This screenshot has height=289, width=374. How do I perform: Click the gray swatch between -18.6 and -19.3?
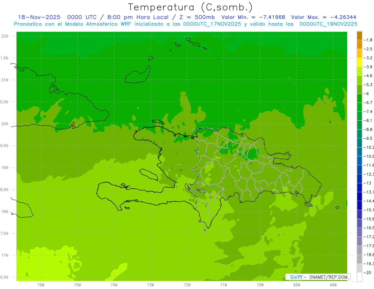[359, 259]
